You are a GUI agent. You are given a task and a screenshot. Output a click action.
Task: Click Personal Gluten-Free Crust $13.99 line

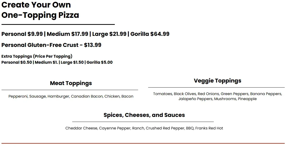(51, 45)
